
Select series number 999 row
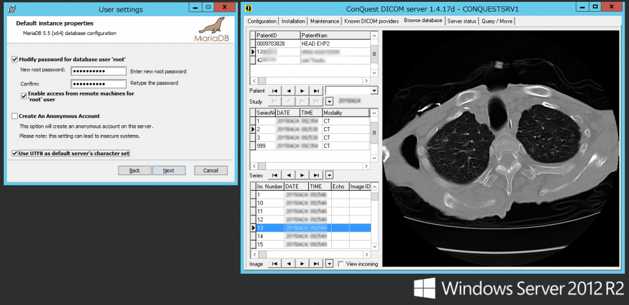[310, 146]
